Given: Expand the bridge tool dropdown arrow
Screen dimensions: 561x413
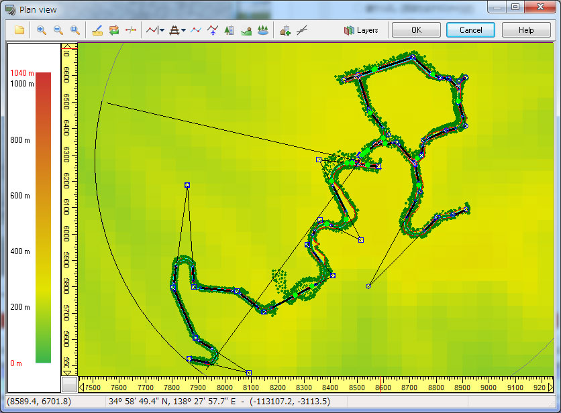Looking at the screenshot, I should click(184, 30).
